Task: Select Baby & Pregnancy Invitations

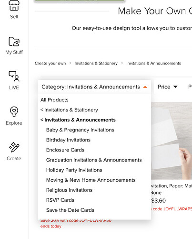Action: [x=80, y=130]
